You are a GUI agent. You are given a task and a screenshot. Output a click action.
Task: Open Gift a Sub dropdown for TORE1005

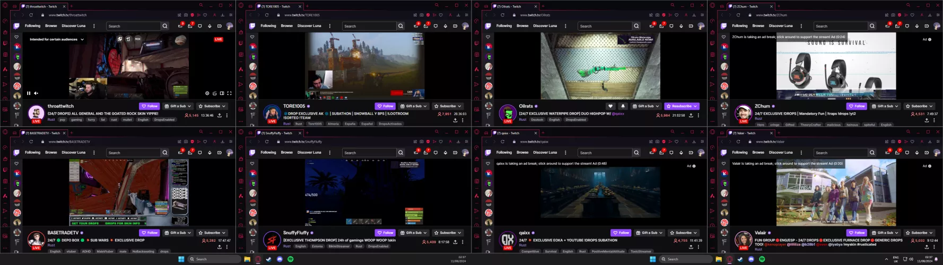coord(413,106)
